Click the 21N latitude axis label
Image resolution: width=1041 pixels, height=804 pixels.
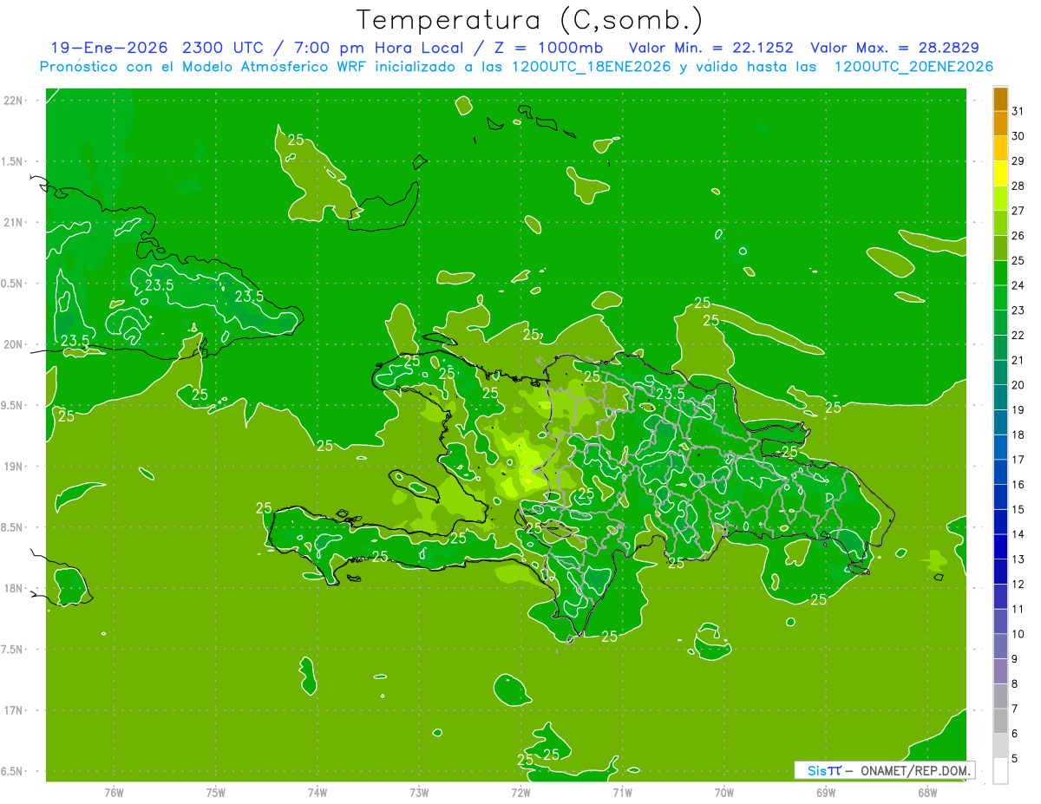coord(13,222)
